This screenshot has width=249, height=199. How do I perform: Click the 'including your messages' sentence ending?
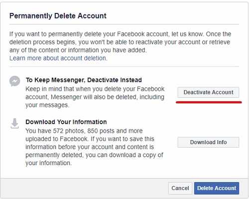point(95,101)
